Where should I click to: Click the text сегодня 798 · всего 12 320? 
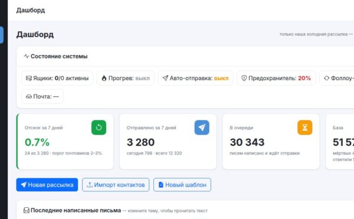tap(154, 153)
